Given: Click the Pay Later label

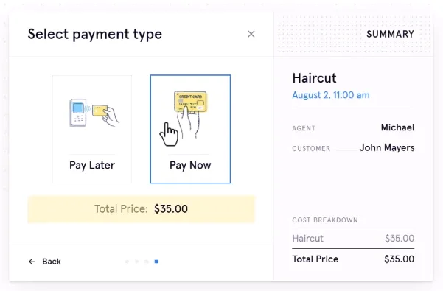Looking at the screenshot, I should [x=92, y=165].
